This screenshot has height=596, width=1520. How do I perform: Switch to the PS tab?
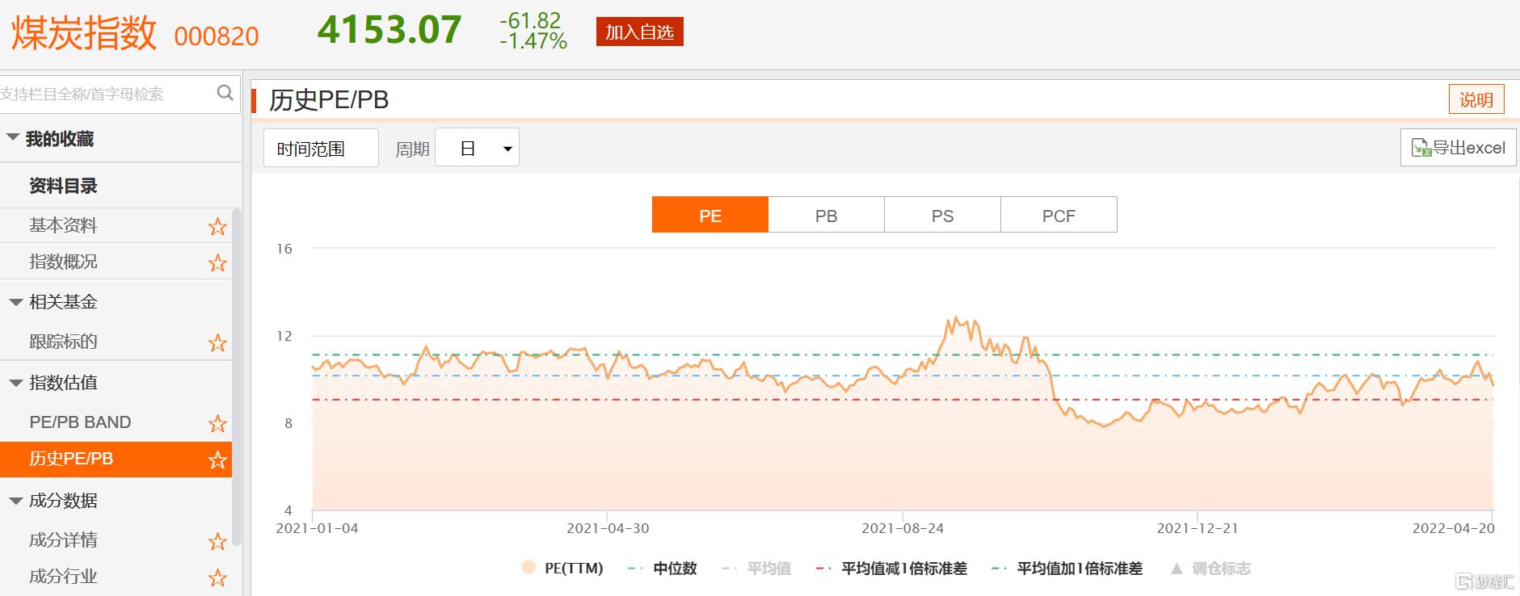942,215
